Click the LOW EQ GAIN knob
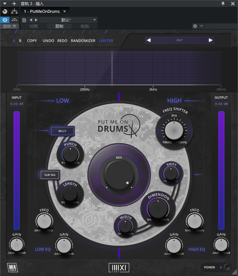The width and height of the screenshot is (238, 276). tap(64, 246)
